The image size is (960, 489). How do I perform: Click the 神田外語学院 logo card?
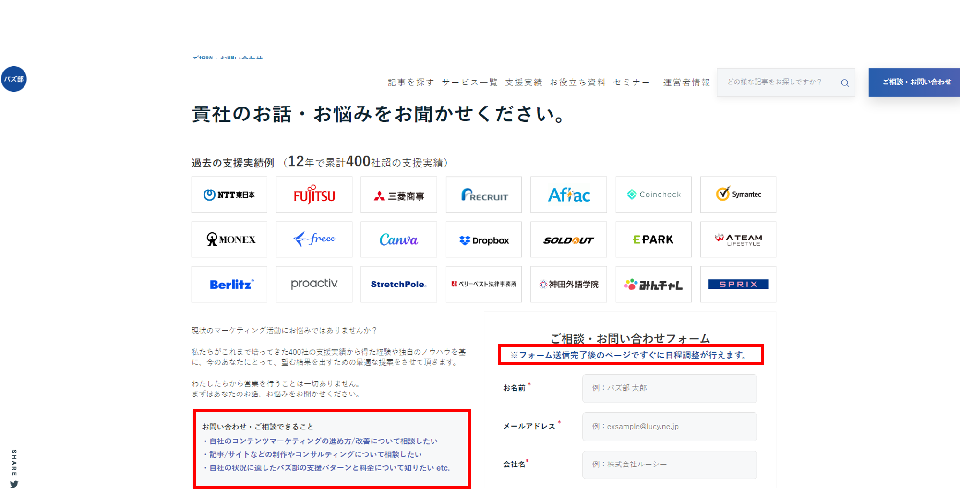(x=569, y=284)
